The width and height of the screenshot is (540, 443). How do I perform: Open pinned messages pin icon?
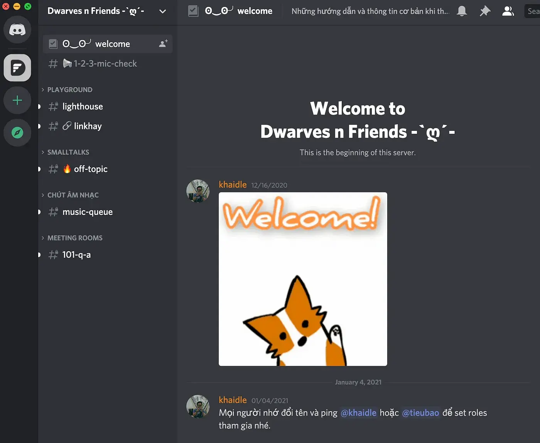[x=485, y=11]
